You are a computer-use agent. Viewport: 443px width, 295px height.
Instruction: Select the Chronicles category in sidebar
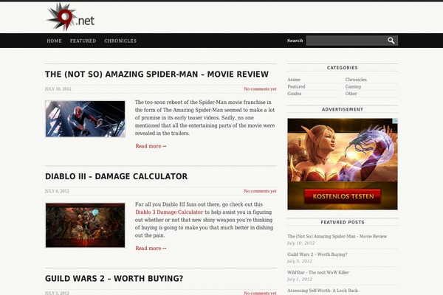pos(356,80)
